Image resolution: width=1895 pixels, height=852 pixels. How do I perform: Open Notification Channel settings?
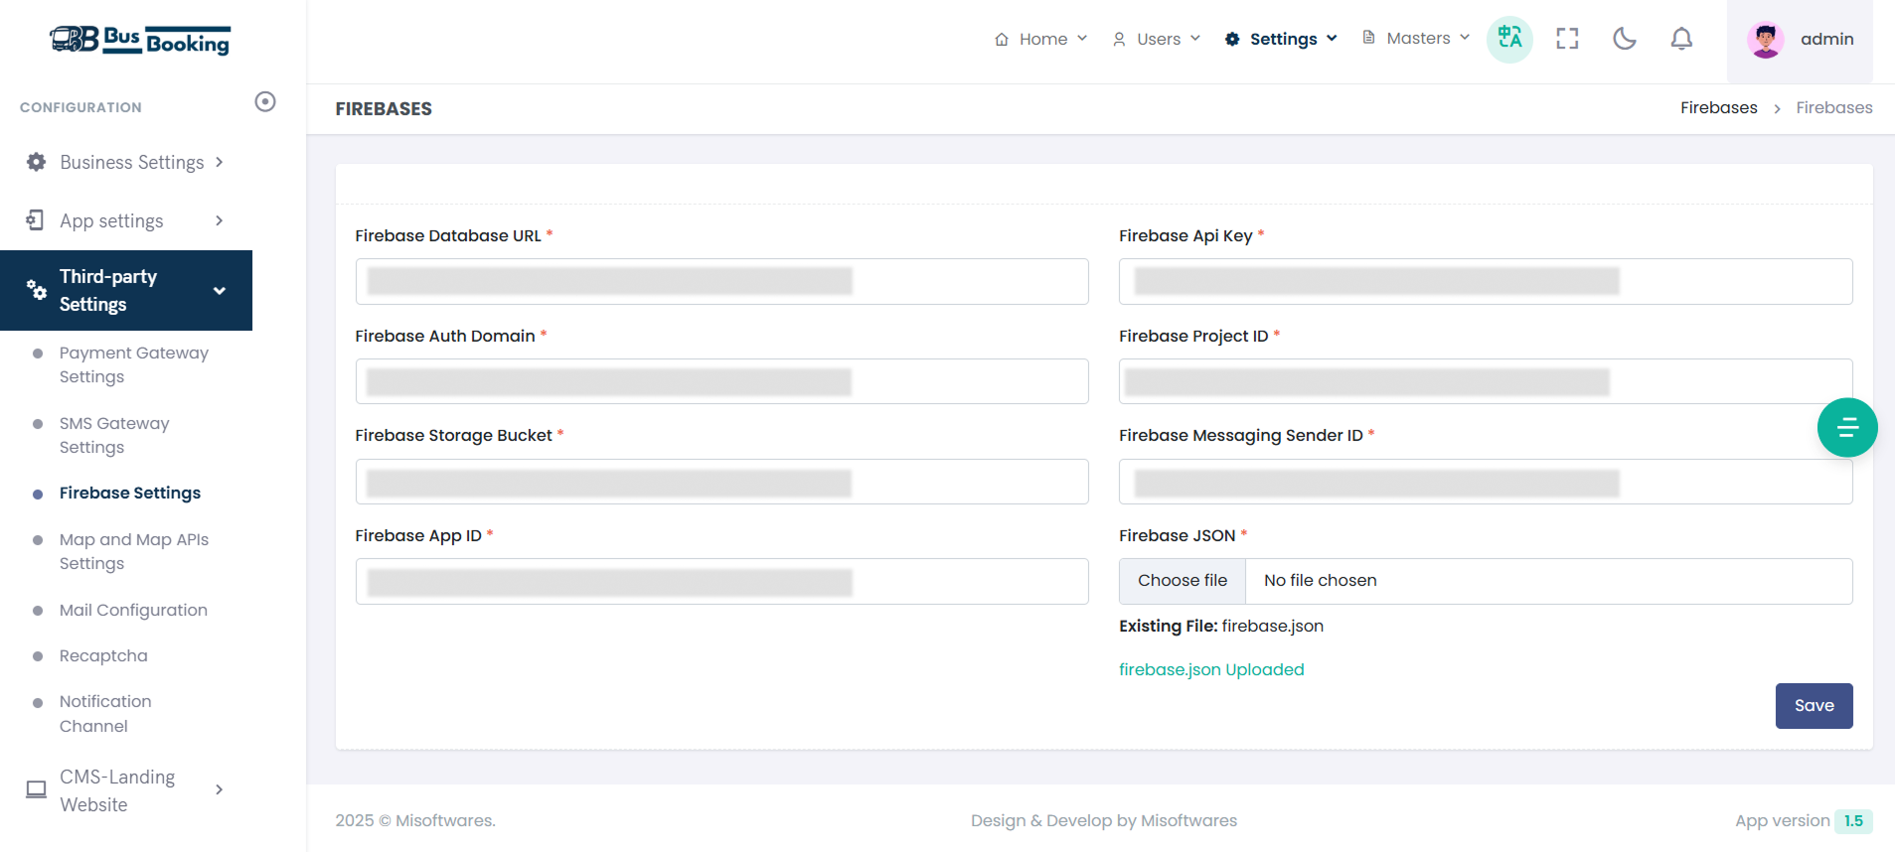tap(105, 713)
